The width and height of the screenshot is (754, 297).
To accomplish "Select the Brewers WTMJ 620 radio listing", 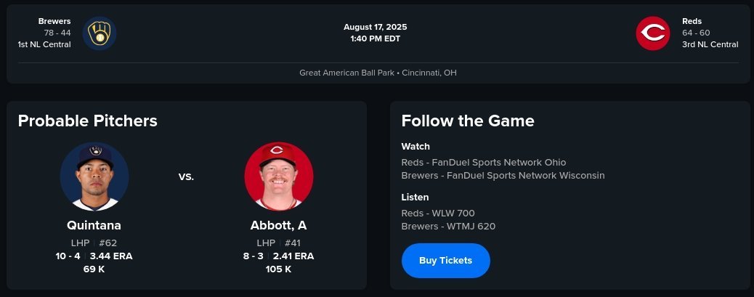I will [448, 226].
